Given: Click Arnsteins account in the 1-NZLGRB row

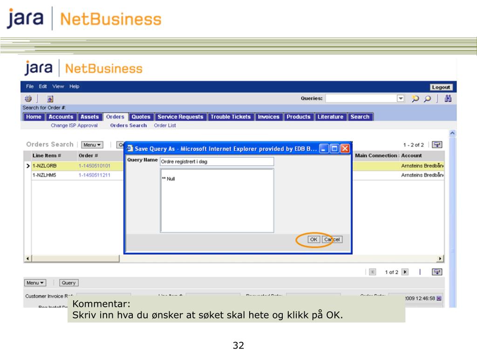Looking at the screenshot, I should pos(422,166).
